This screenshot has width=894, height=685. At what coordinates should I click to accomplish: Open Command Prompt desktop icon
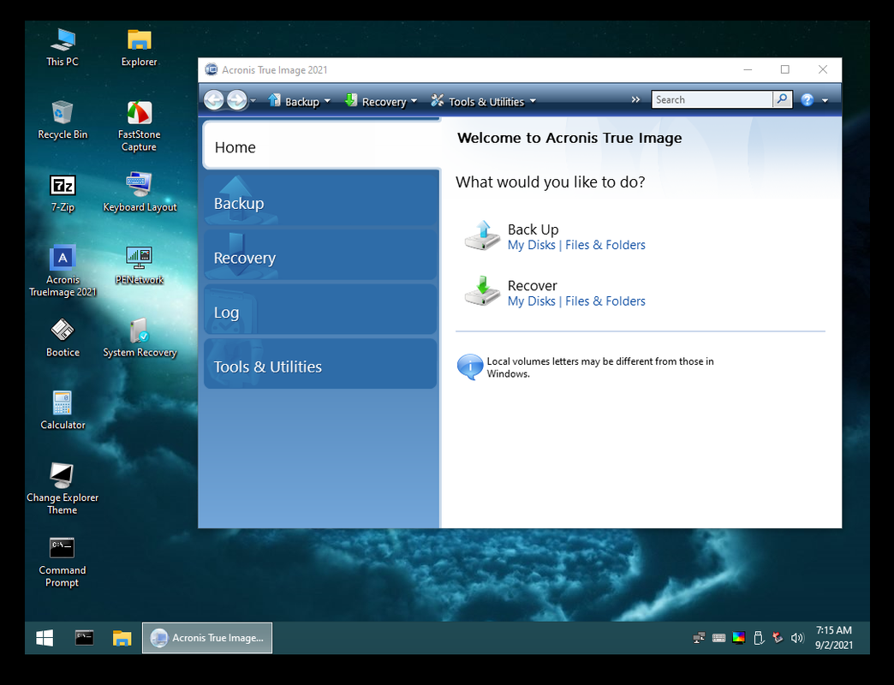coord(63,562)
